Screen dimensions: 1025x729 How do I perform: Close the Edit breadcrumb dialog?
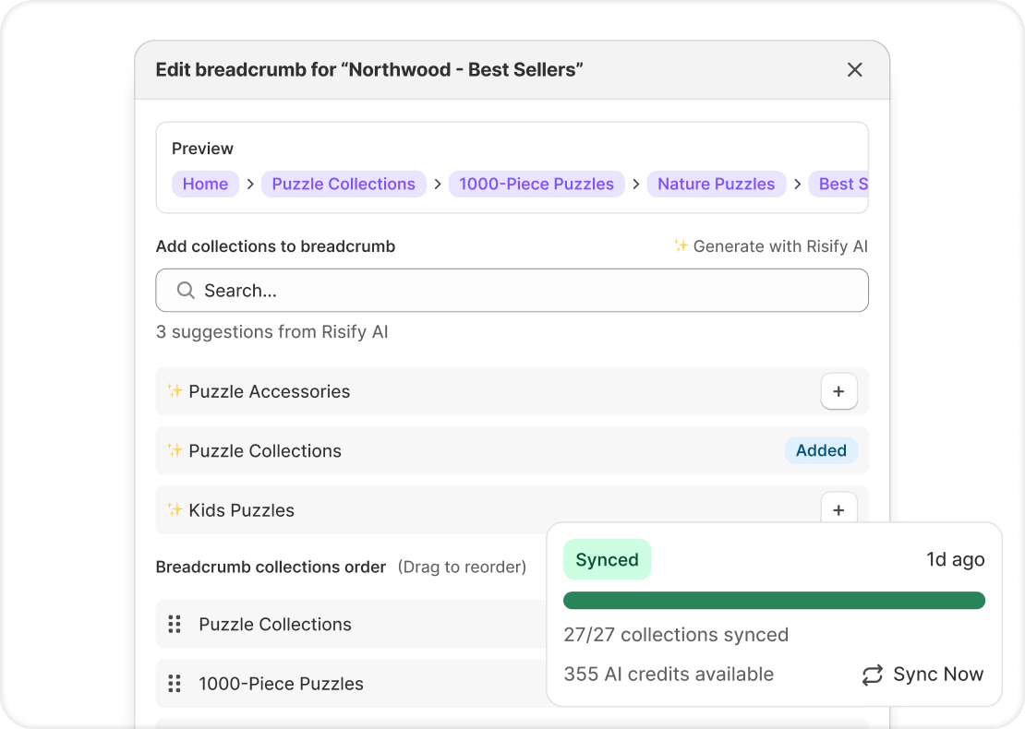click(x=855, y=70)
